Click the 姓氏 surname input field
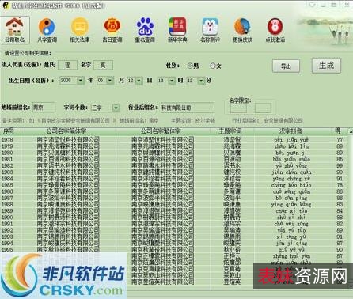Viewport: 353px width, 299px height. [x=67, y=65]
